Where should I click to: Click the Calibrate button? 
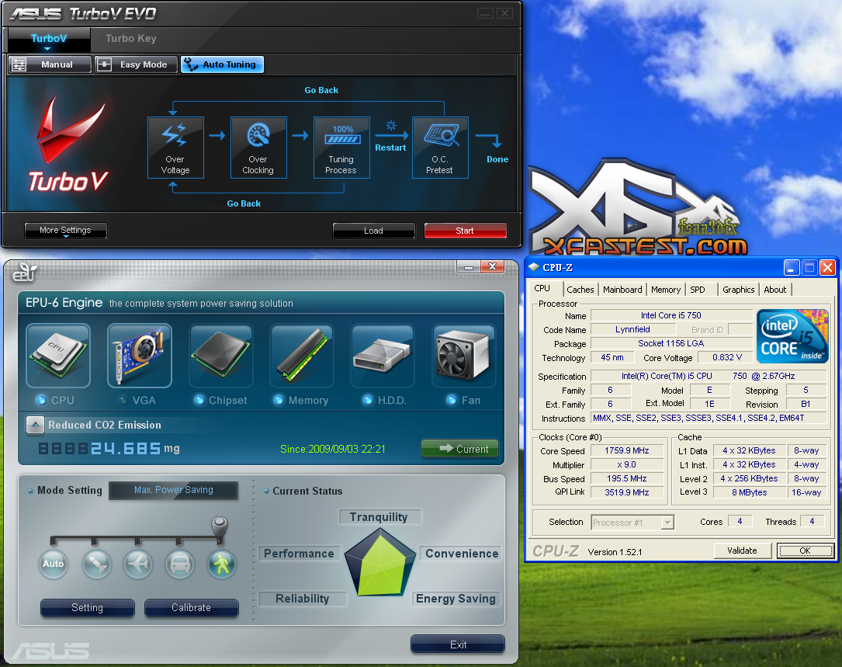click(191, 608)
